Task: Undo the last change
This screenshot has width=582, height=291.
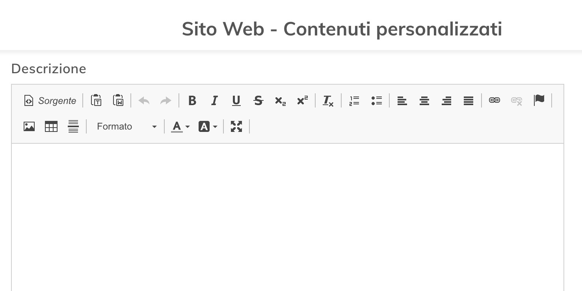Action: (144, 101)
